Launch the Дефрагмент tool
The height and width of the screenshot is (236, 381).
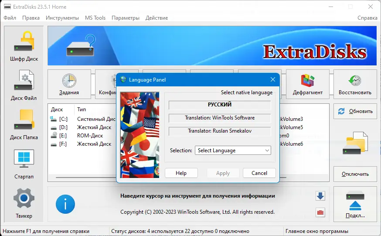pos(308,84)
